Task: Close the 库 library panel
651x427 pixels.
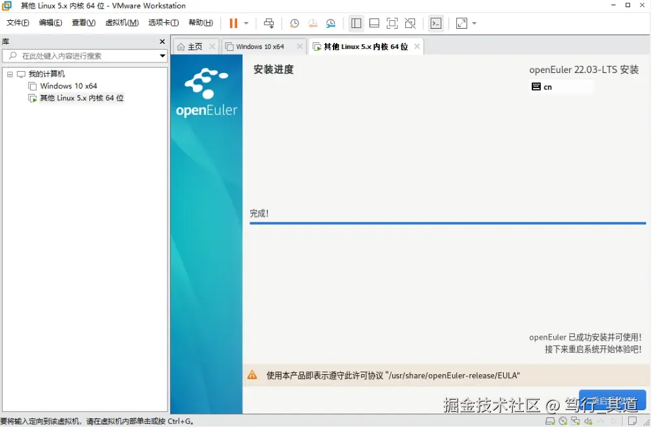Action: (162, 42)
